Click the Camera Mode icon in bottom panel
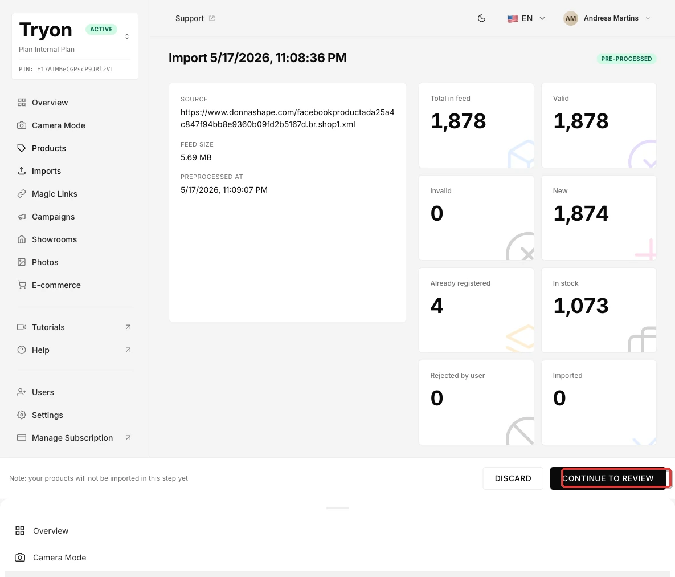The height and width of the screenshot is (577, 675). pyautogui.click(x=20, y=557)
